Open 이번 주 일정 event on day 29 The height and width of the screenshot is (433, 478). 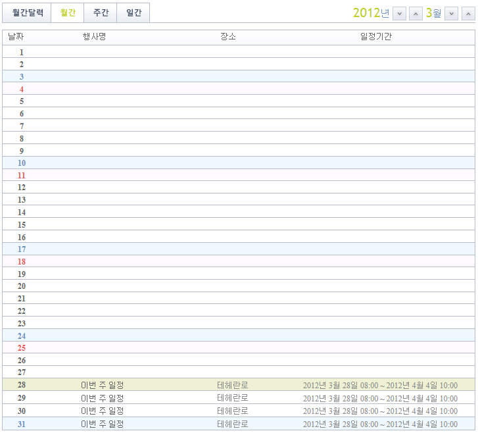point(102,398)
